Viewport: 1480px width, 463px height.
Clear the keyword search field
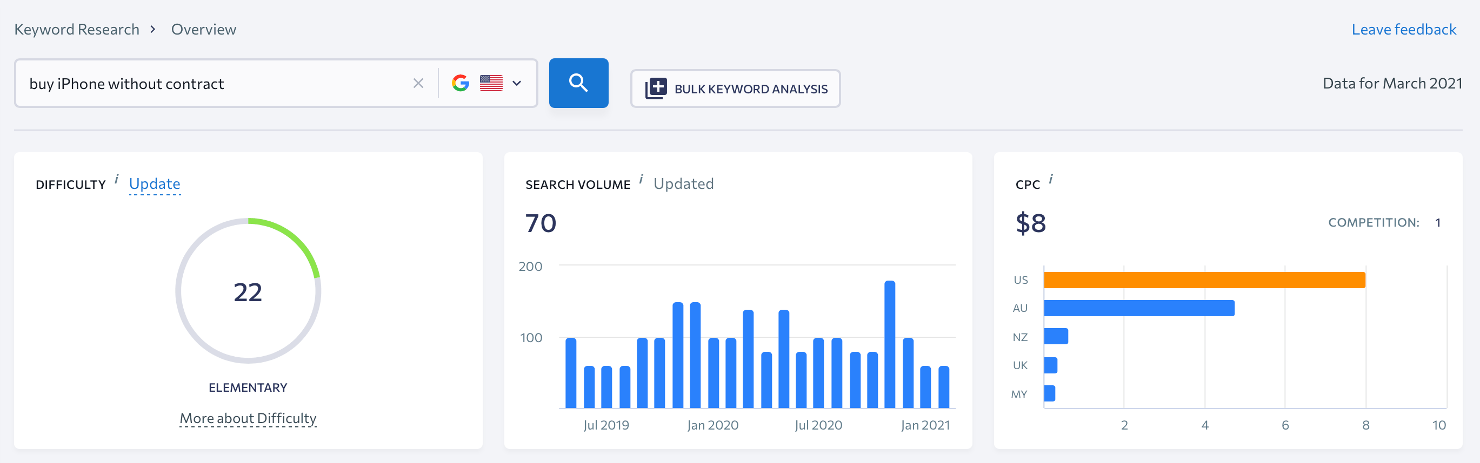[418, 84]
